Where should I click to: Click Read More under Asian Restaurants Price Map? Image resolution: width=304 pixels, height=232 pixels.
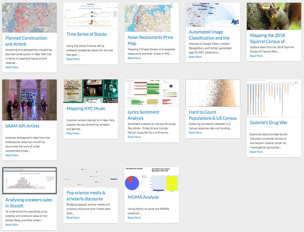[134, 58]
